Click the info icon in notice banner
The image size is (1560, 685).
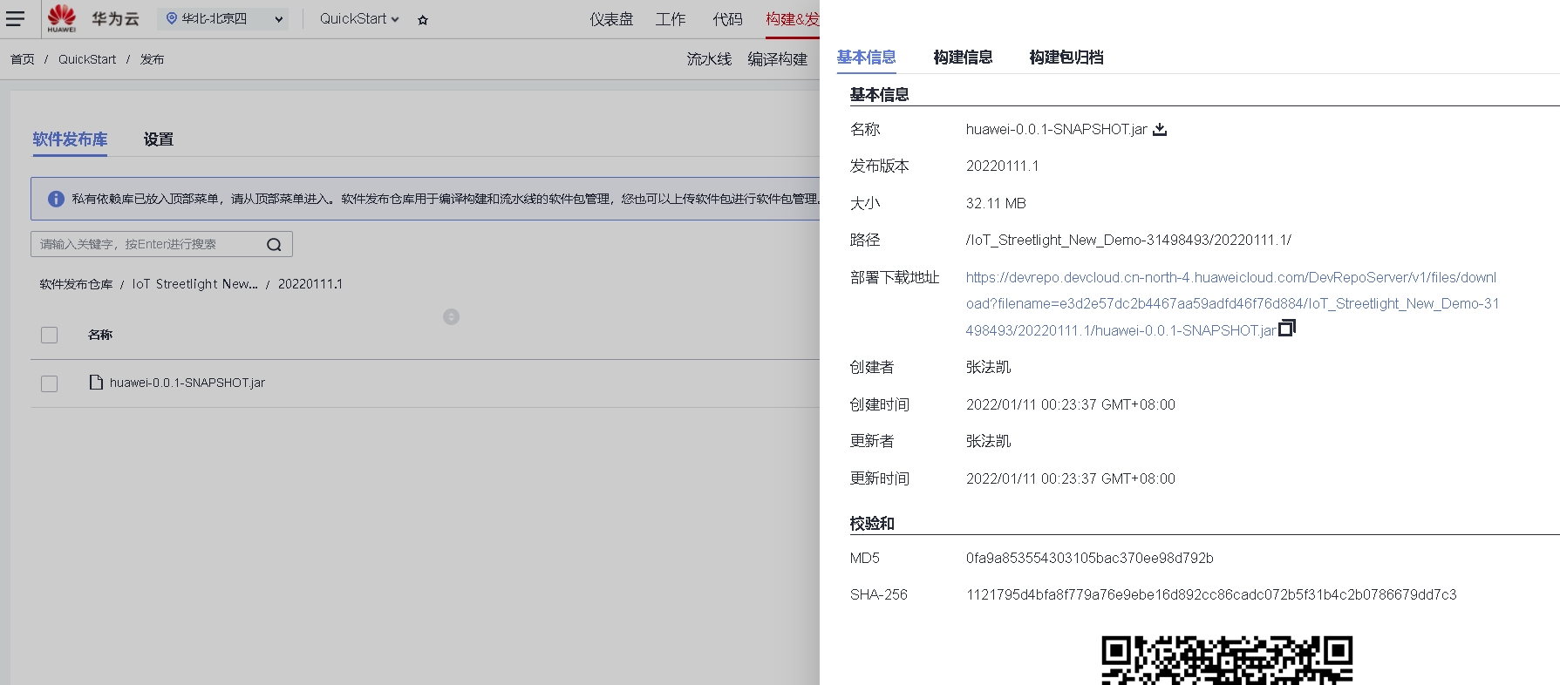tap(56, 199)
